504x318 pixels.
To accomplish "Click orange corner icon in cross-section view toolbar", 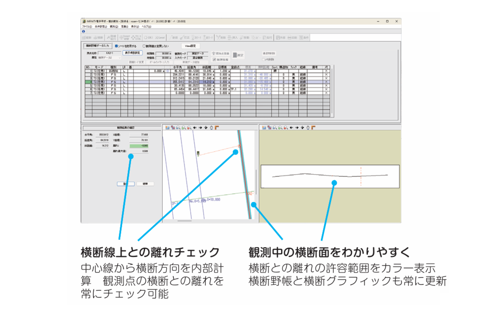I will pyautogui.click(x=313, y=128).
